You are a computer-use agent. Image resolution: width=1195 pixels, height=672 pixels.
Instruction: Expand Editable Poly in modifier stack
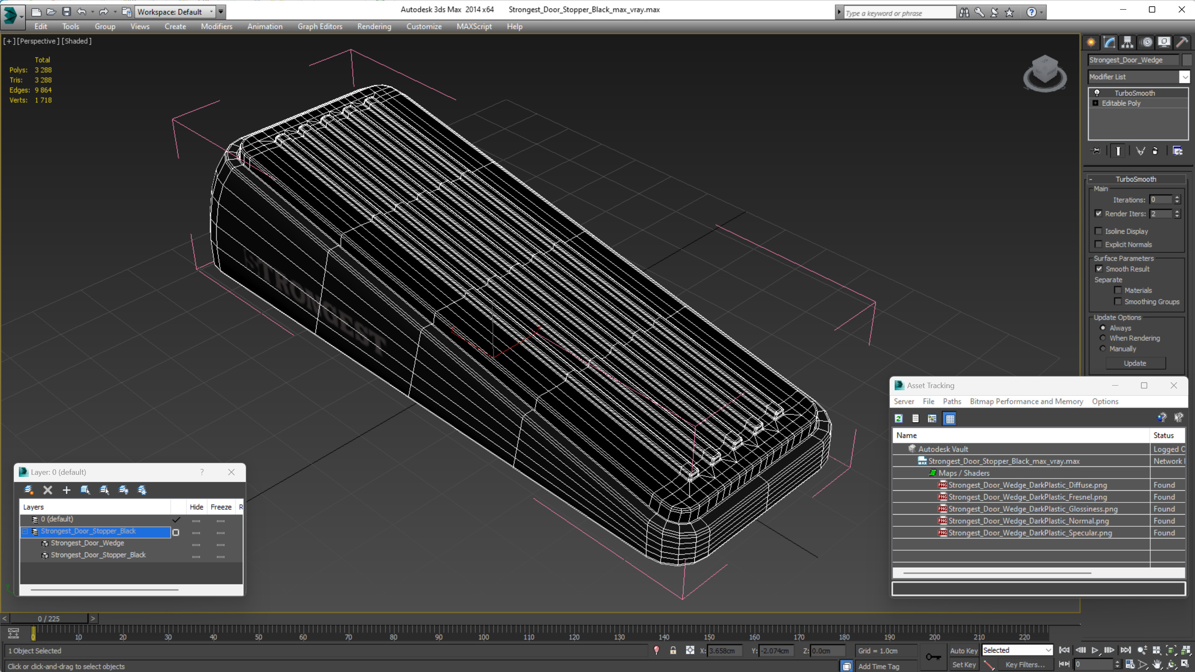[x=1096, y=103]
